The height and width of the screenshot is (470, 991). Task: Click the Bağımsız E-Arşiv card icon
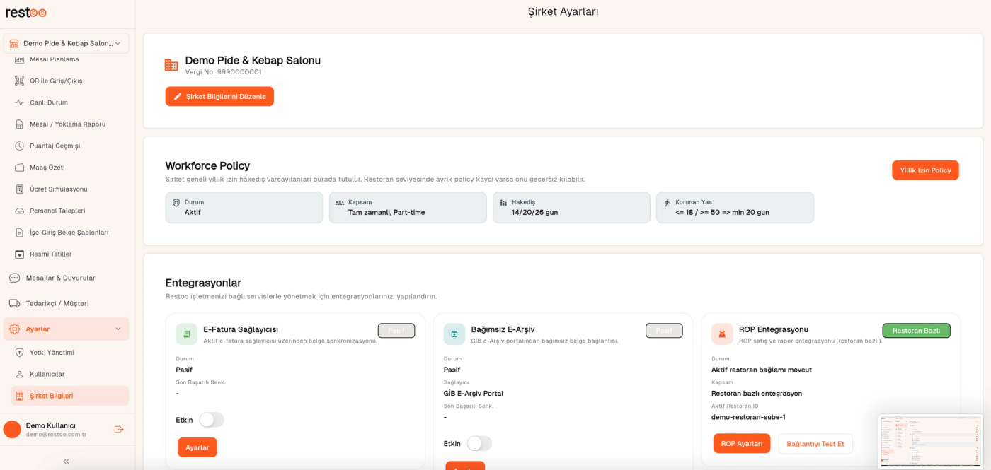click(454, 334)
